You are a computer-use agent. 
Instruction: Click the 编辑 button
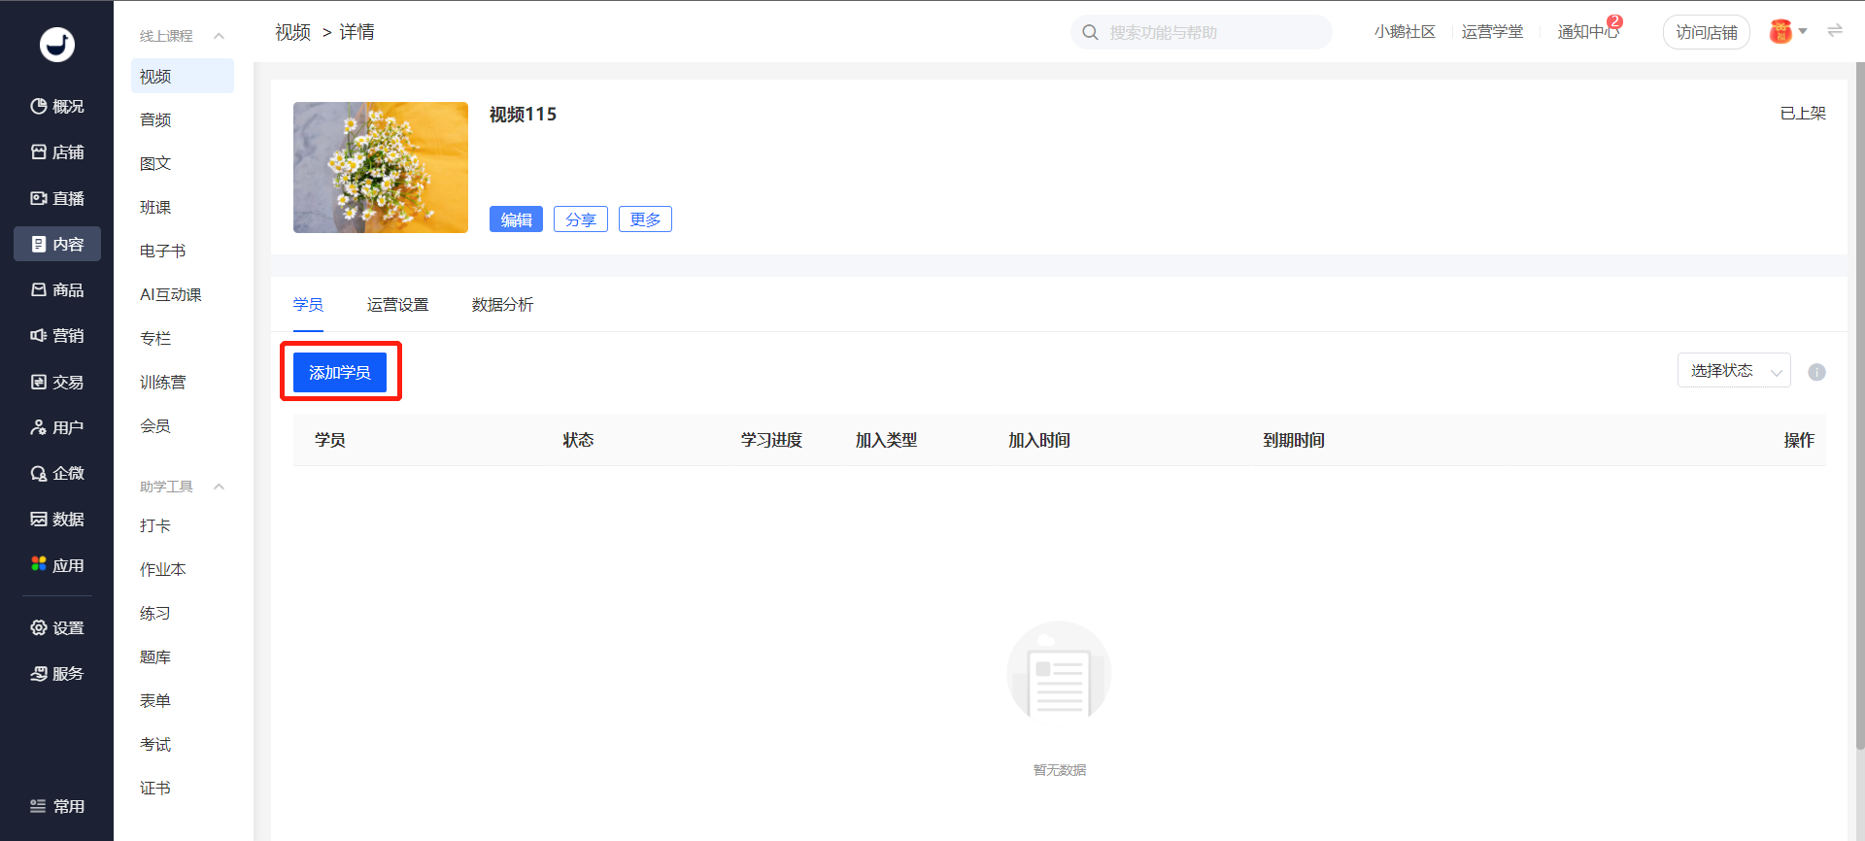(x=516, y=219)
